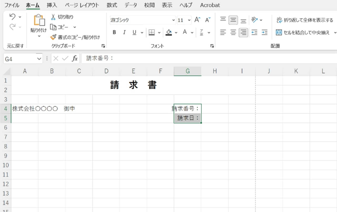Screen dimensions: 337x212
Task: Cancel formula entry with X icon
Action: click(x=56, y=58)
